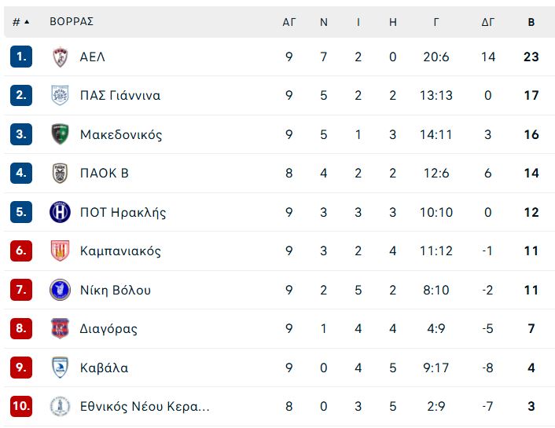The height and width of the screenshot is (428, 555).
Task: Click the Καβάλα team logo
Action: coord(60,368)
